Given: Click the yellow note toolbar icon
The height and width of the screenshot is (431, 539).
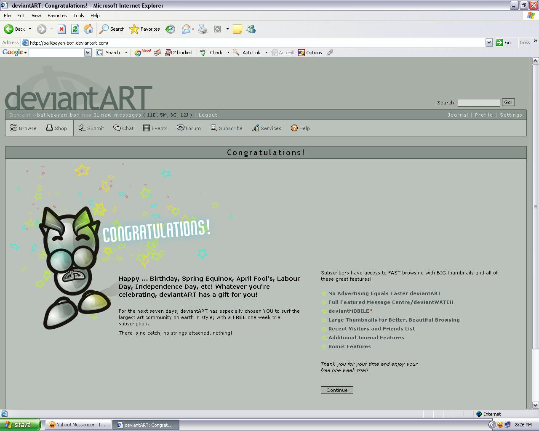Looking at the screenshot, I should click(237, 29).
